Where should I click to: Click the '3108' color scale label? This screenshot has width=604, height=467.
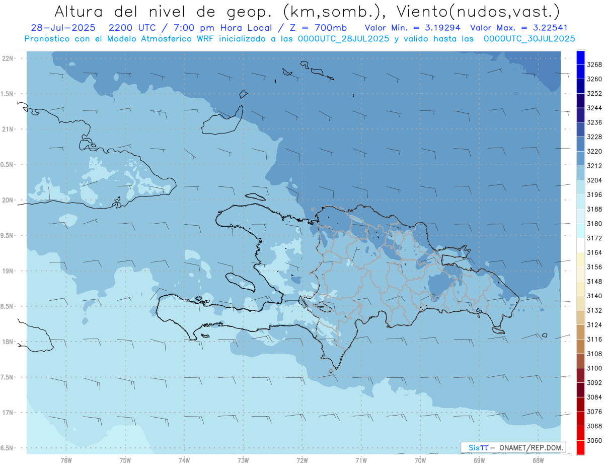(594, 354)
